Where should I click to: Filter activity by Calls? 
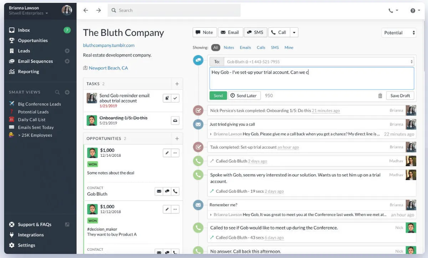click(x=261, y=47)
